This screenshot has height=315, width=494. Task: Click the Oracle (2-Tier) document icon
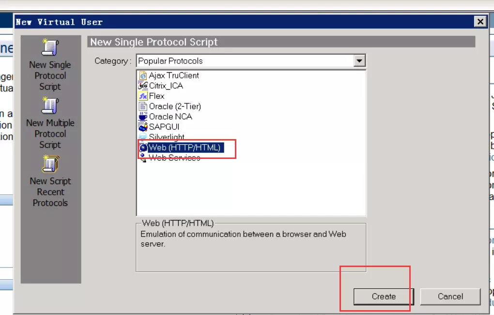[143, 106]
